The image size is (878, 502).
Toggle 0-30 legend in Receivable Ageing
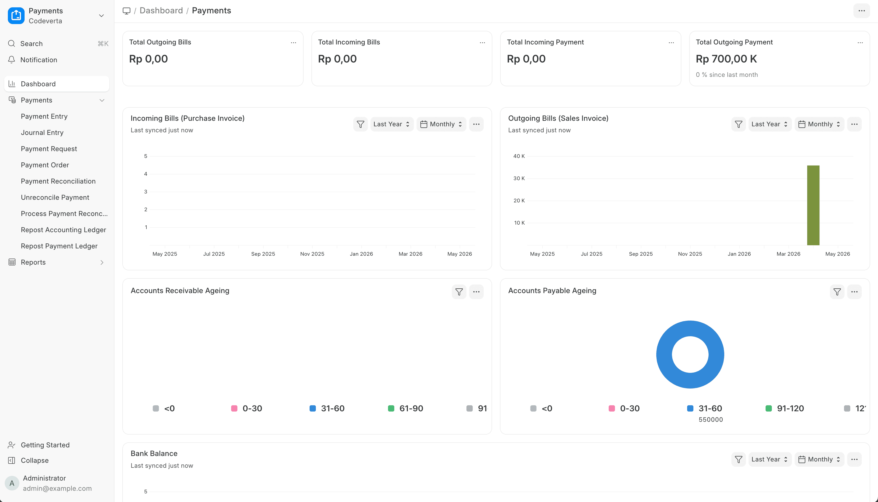(247, 408)
